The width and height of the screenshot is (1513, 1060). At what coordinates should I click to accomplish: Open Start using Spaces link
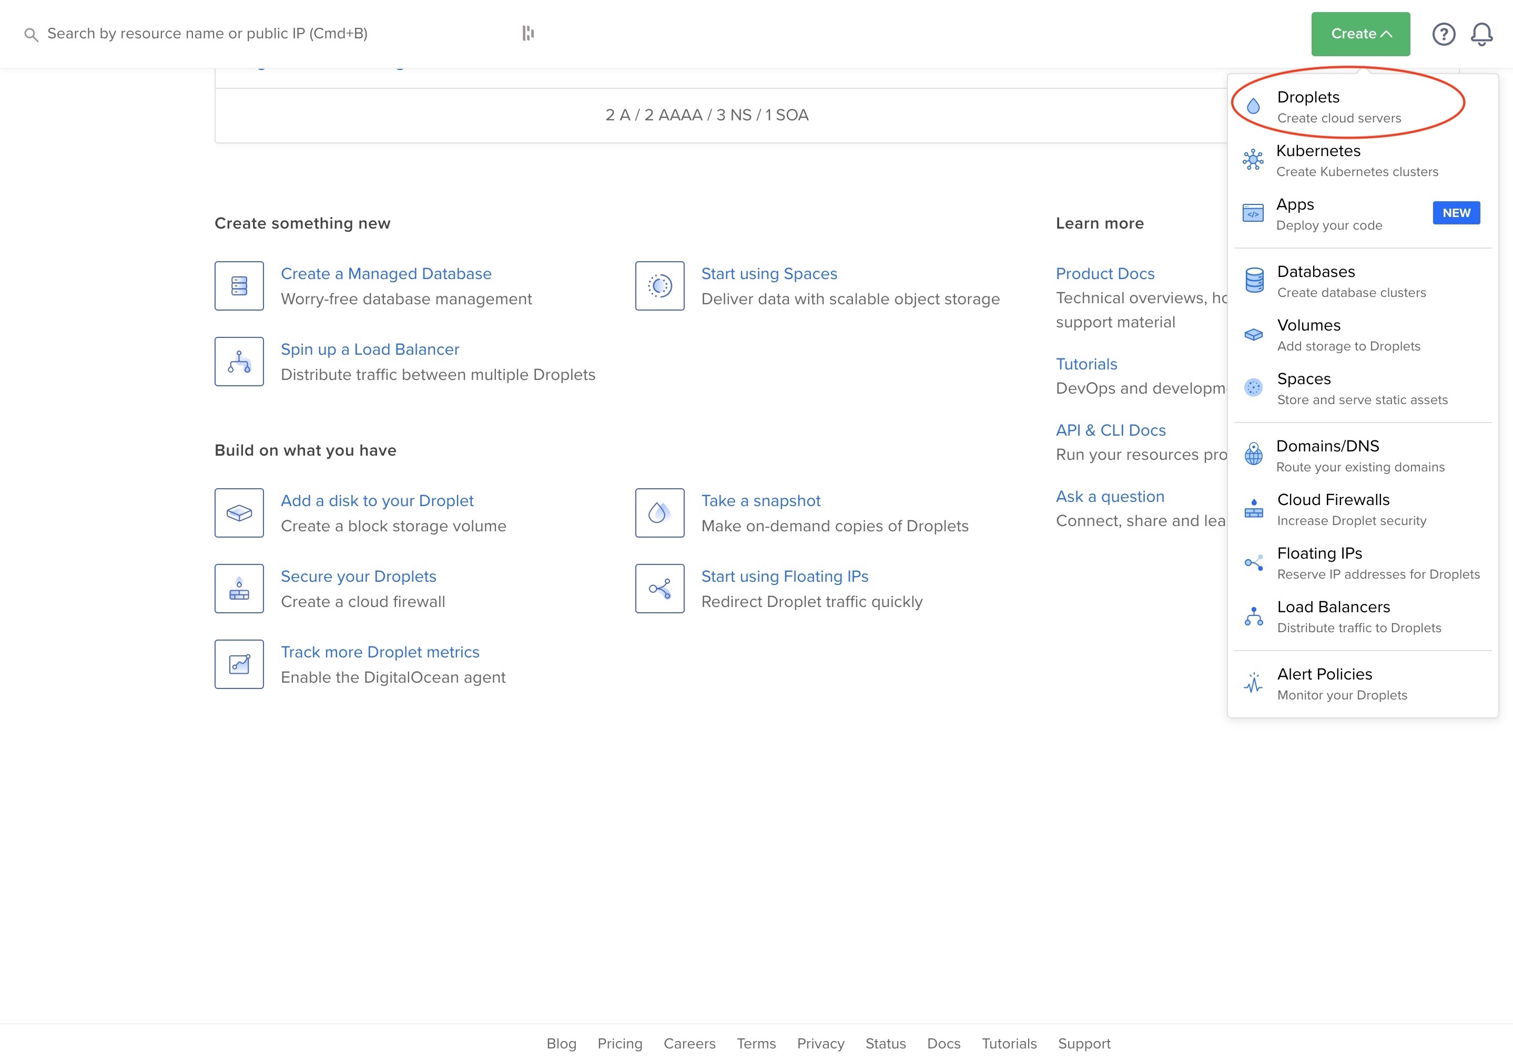(x=769, y=273)
